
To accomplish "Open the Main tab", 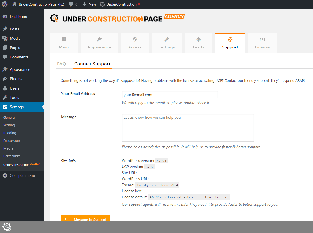I will pos(64,43).
